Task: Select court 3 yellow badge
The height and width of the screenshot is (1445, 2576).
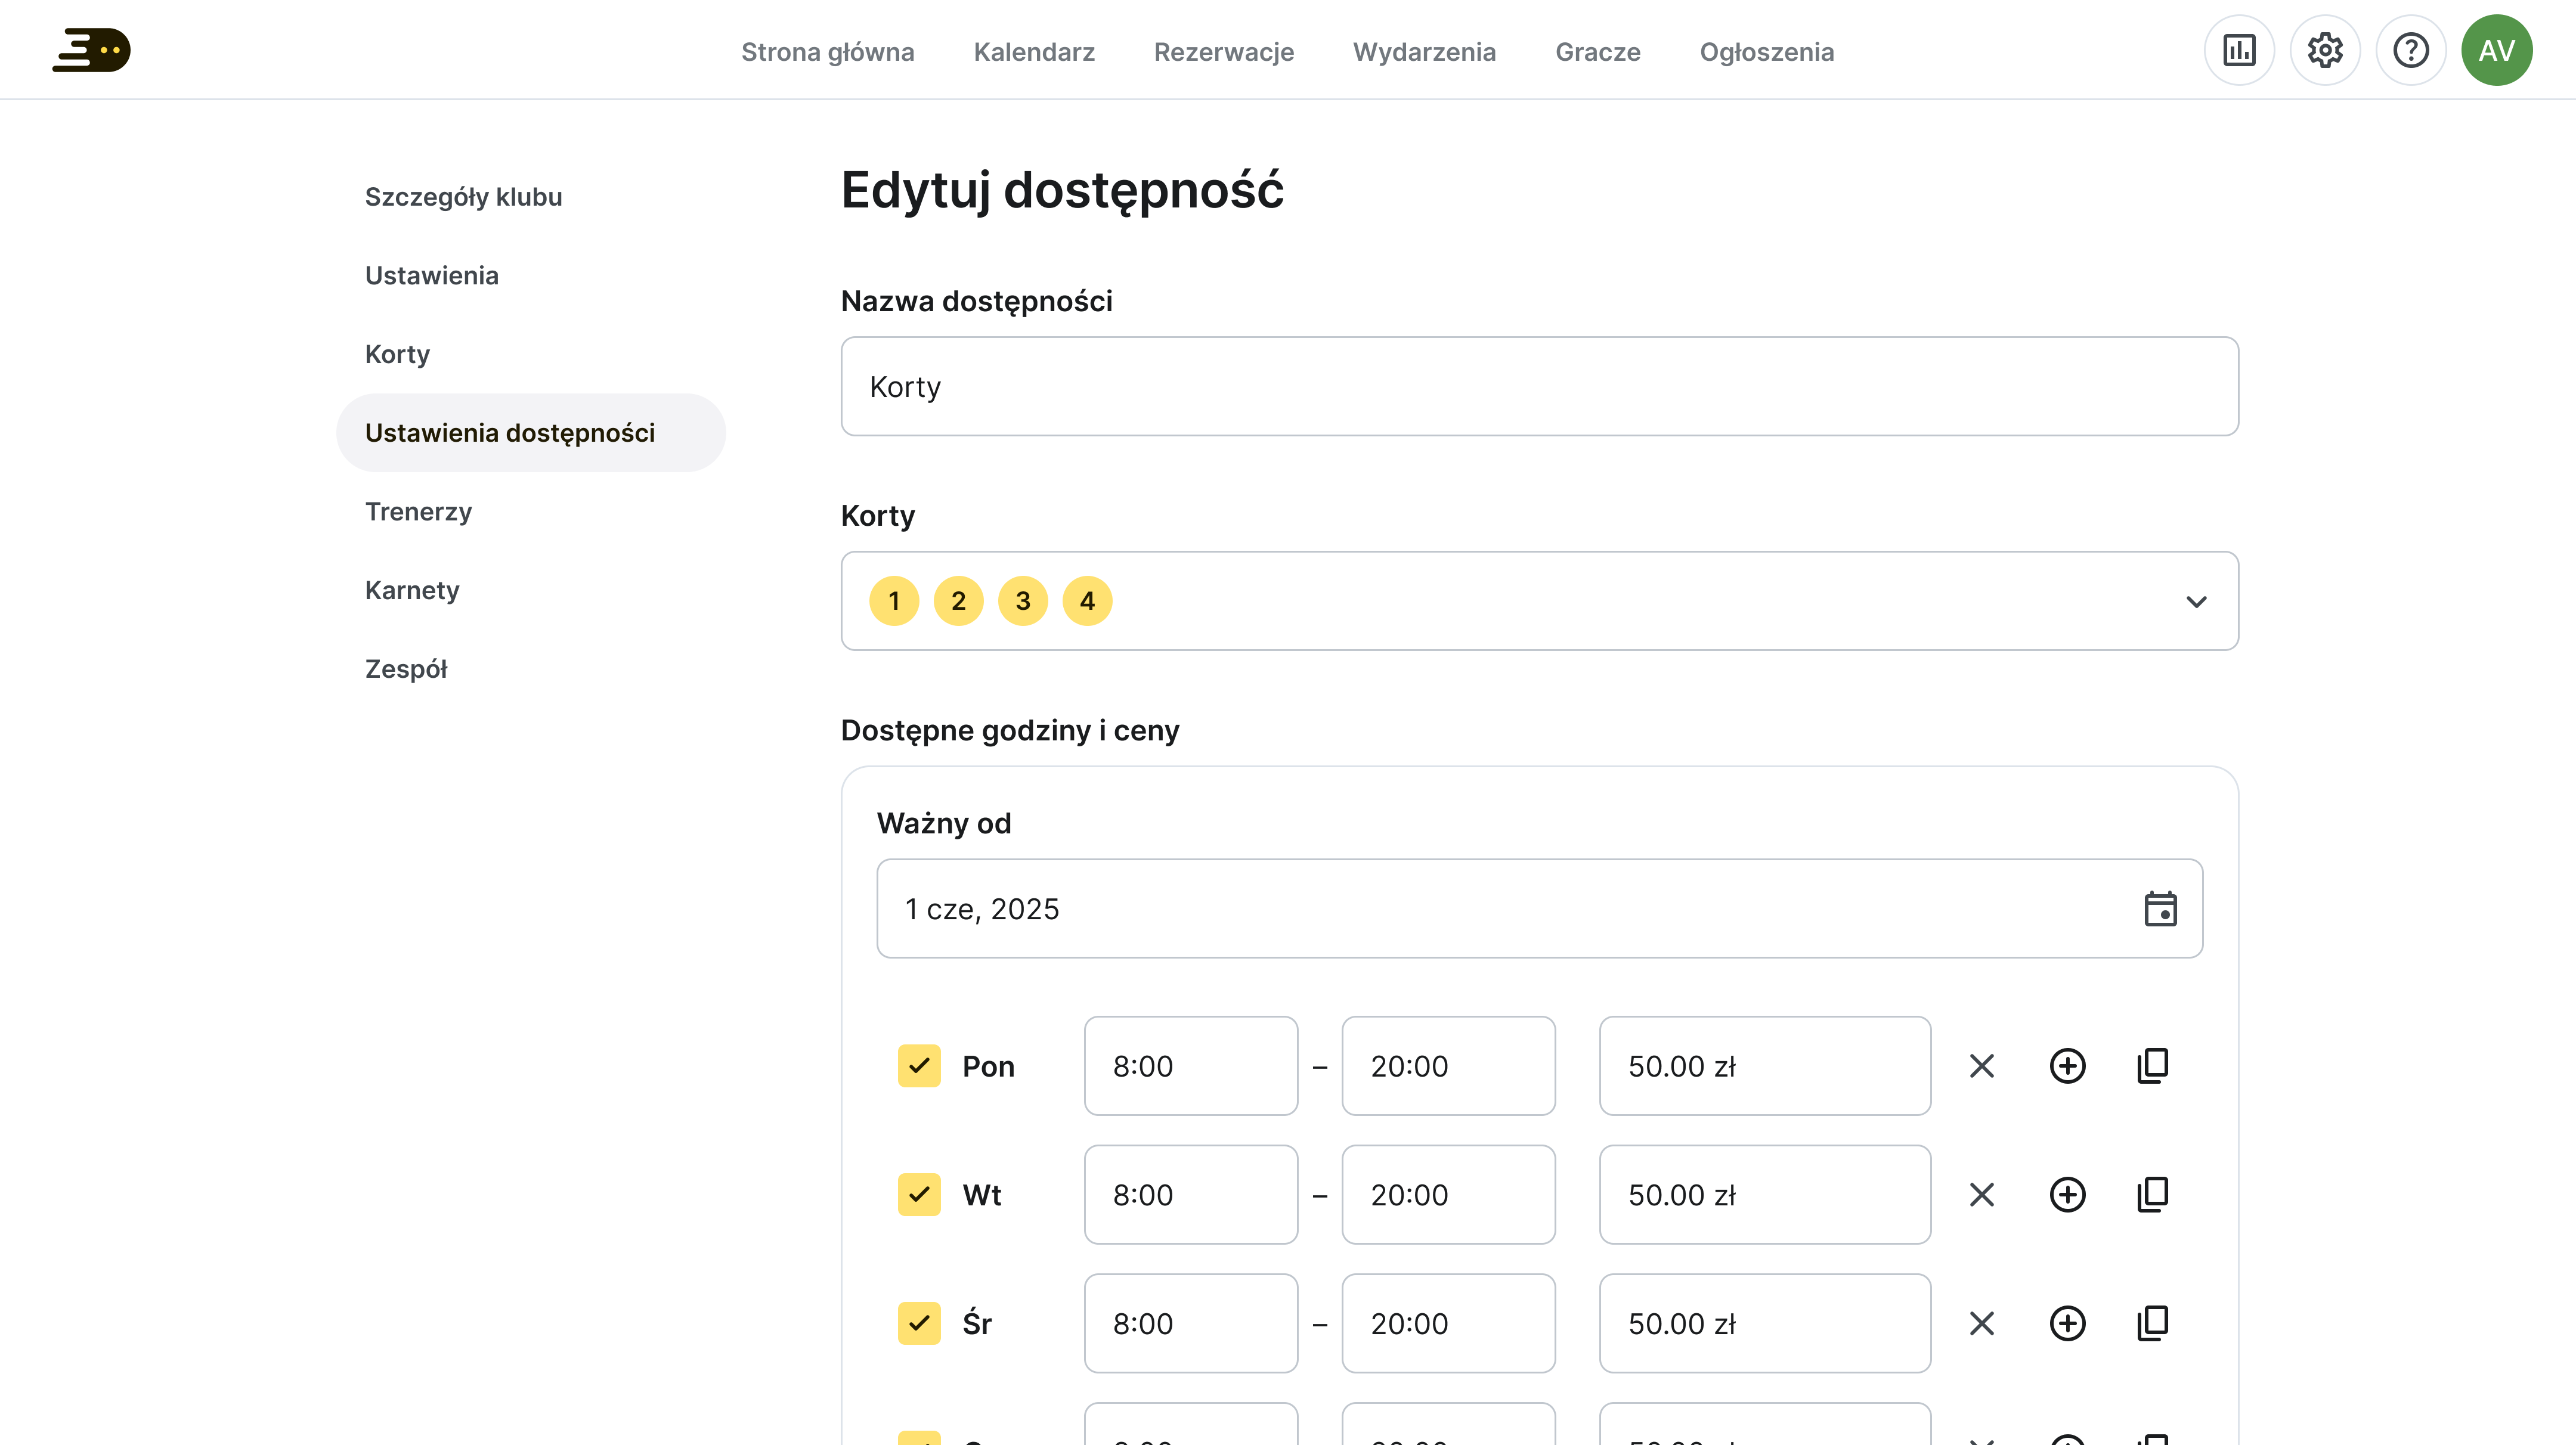Action: click(1022, 601)
